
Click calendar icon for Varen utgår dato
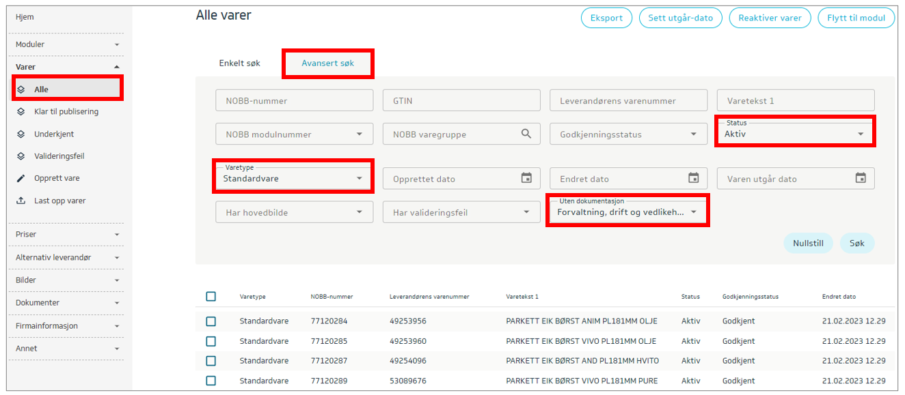[861, 178]
